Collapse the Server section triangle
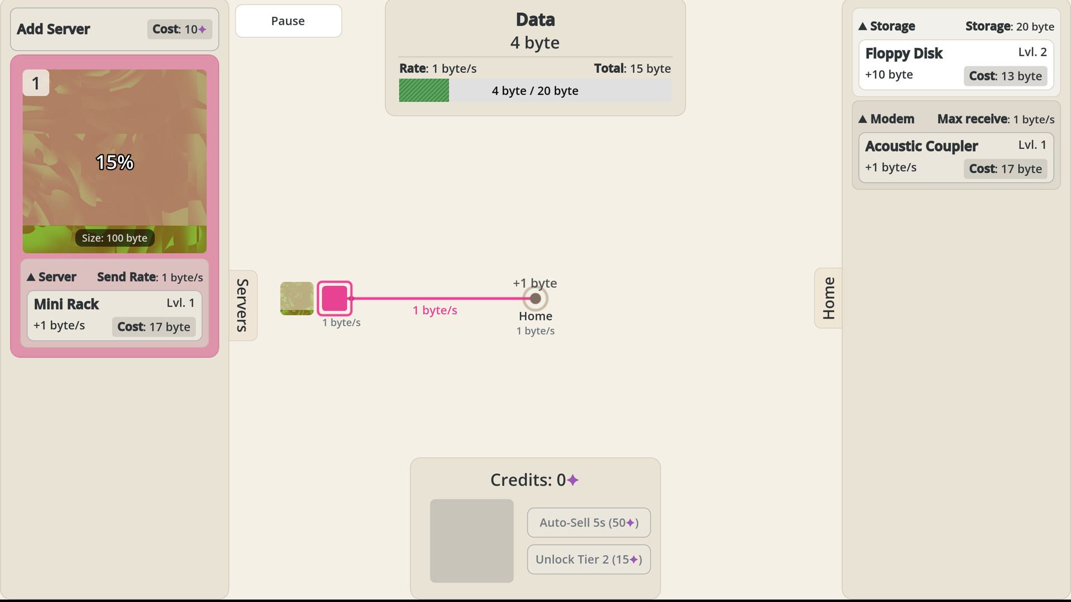Image resolution: width=1071 pixels, height=602 pixels. (x=31, y=277)
